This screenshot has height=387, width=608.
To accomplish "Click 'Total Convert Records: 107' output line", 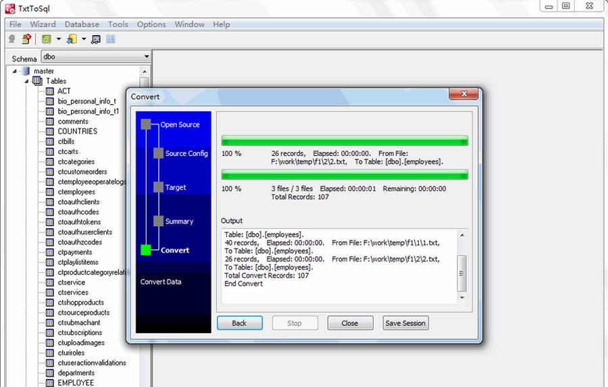I will pyautogui.click(x=267, y=276).
